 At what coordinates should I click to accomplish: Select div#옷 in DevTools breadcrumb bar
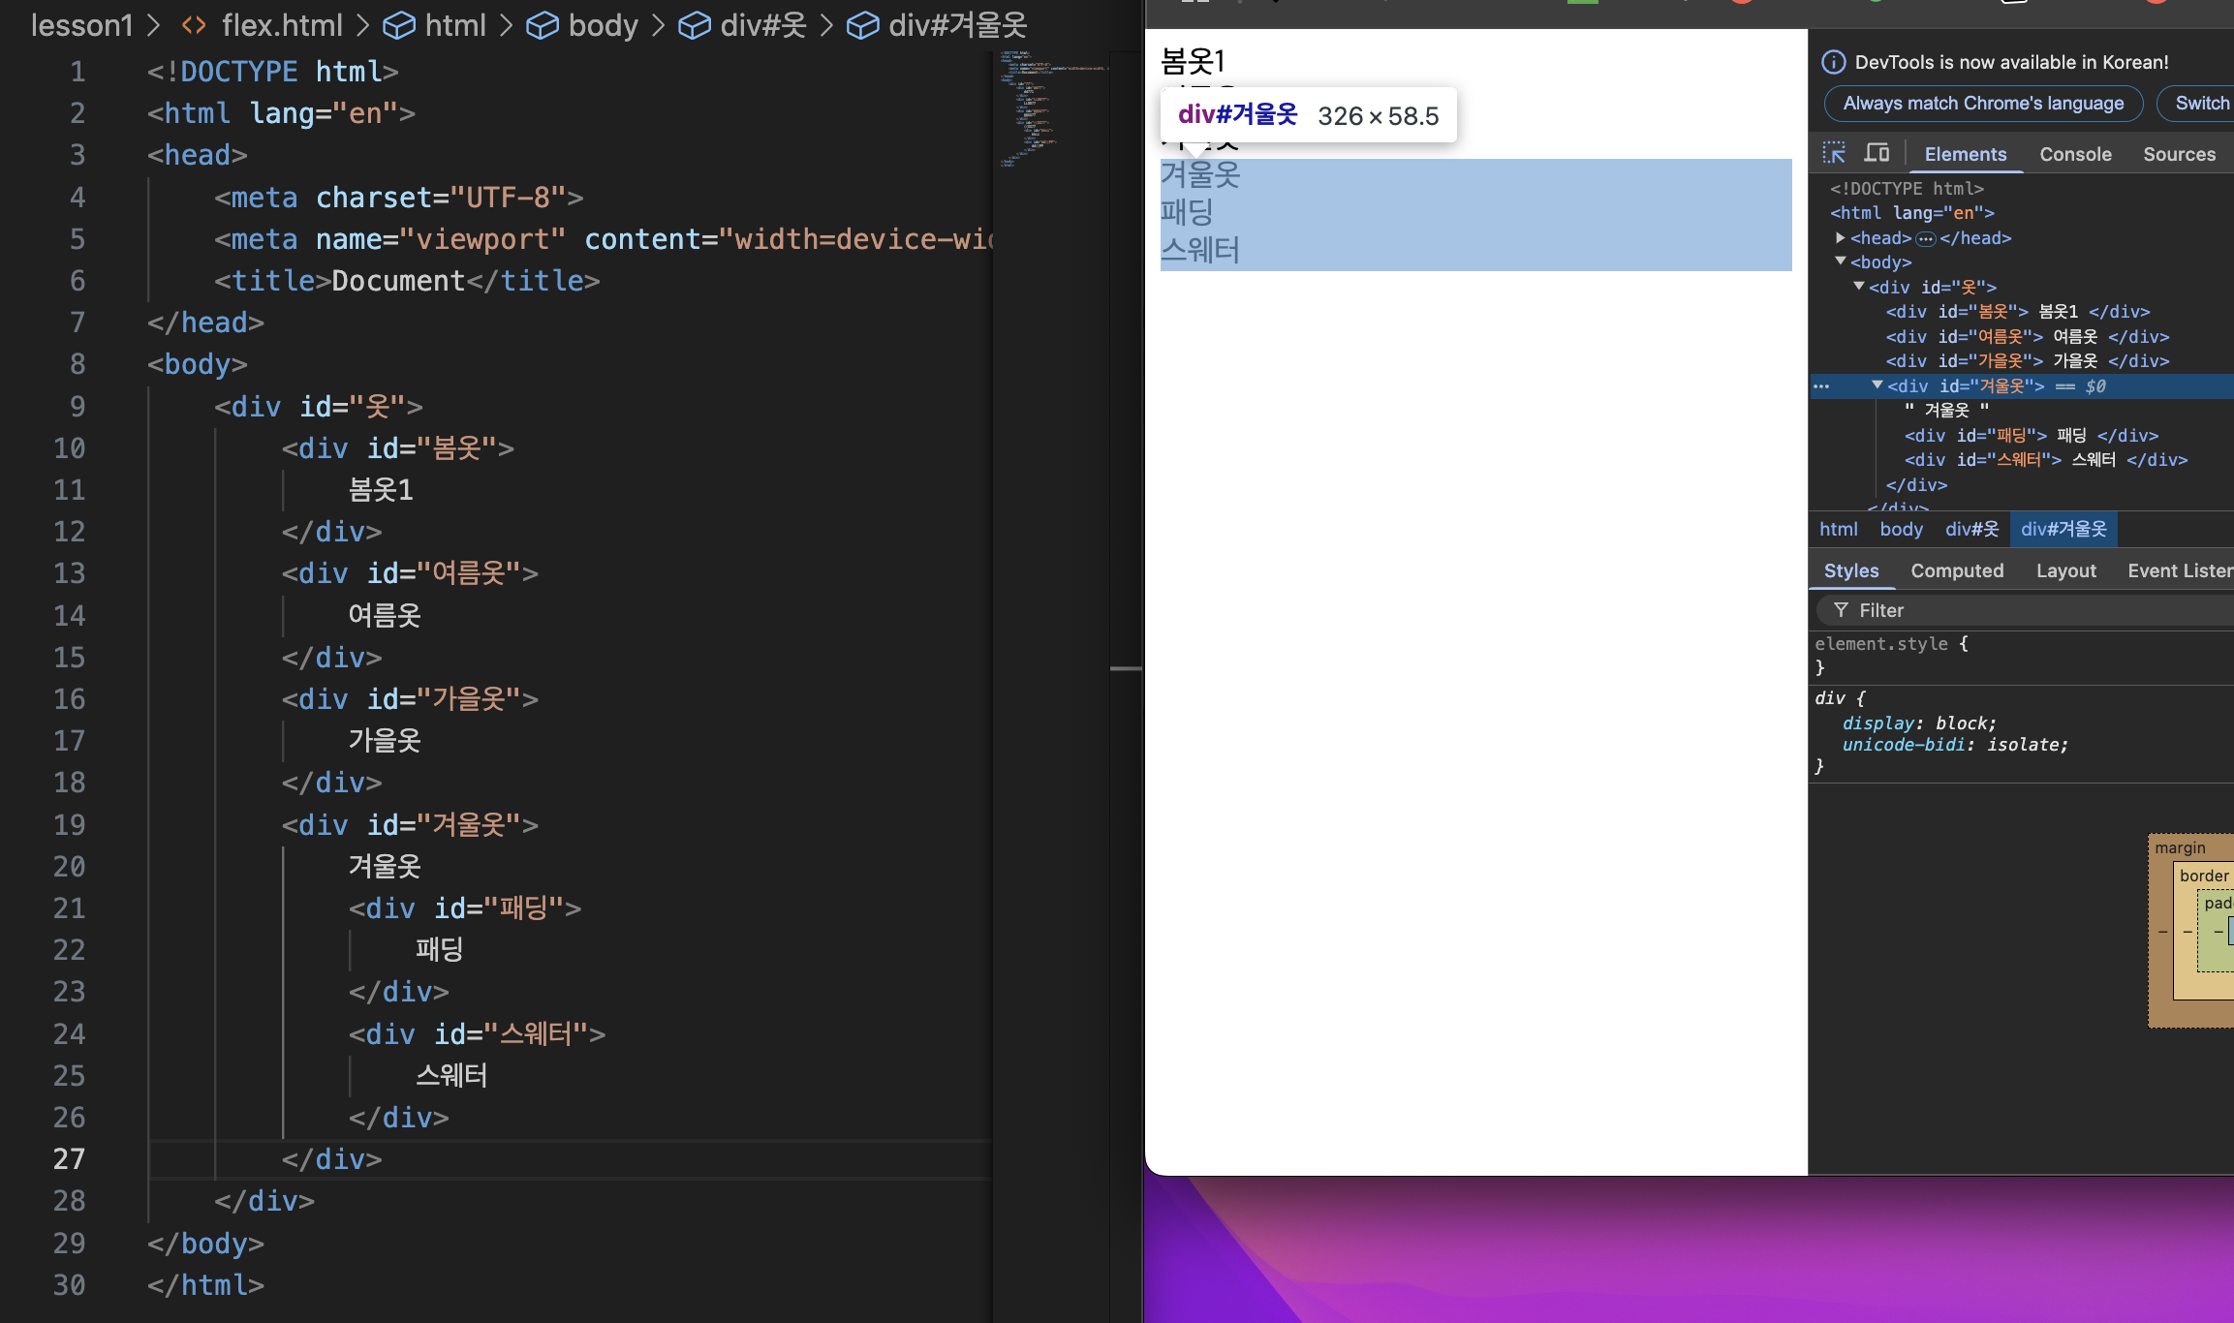tap(1971, 529)
